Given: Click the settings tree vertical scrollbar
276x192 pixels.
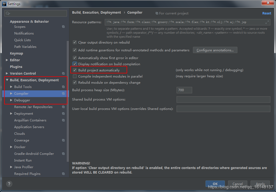Looking at the screenshot, I should tap(68, 101).
